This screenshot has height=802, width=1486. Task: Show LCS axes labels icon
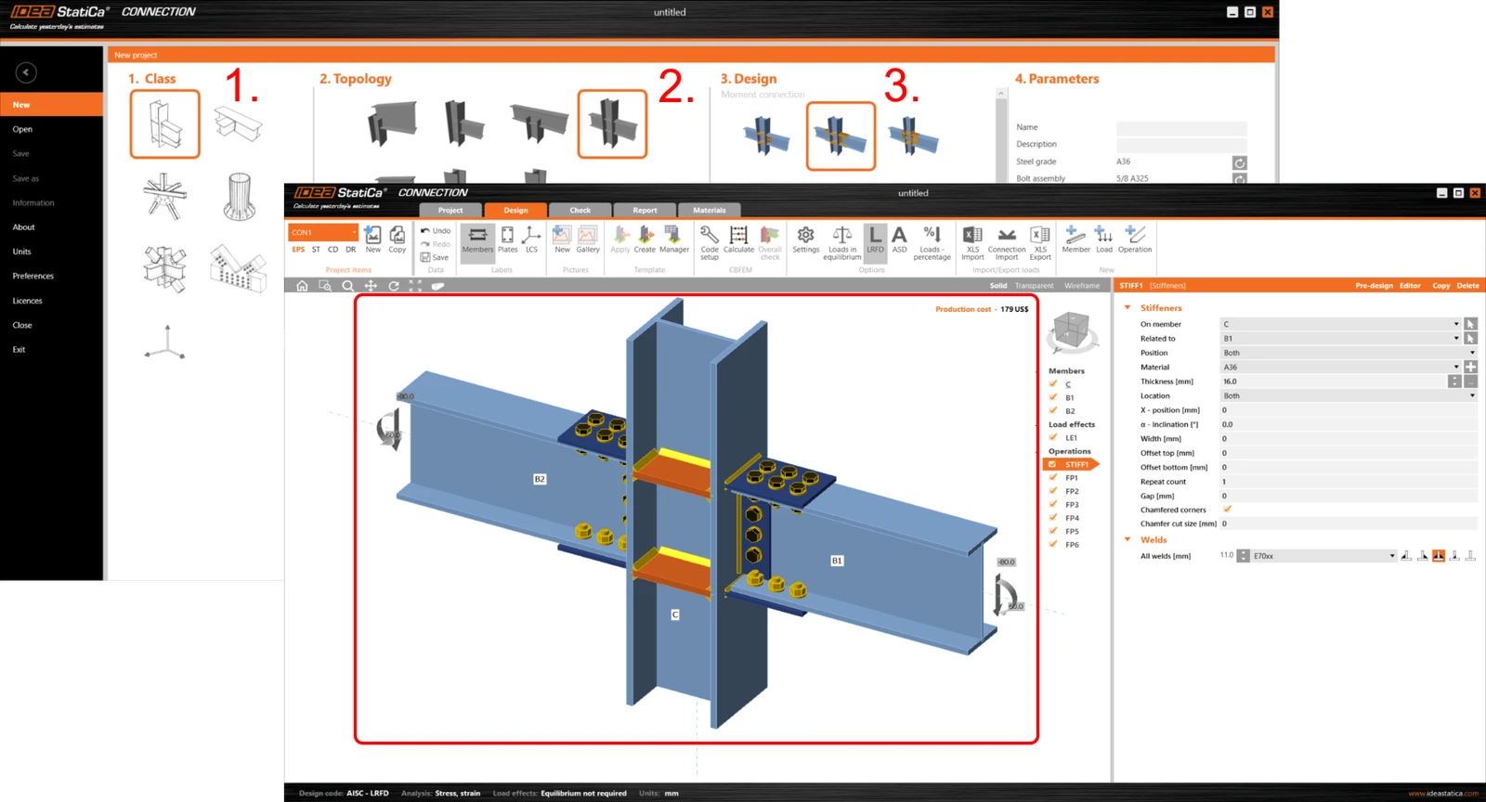(x=531, y=239)
